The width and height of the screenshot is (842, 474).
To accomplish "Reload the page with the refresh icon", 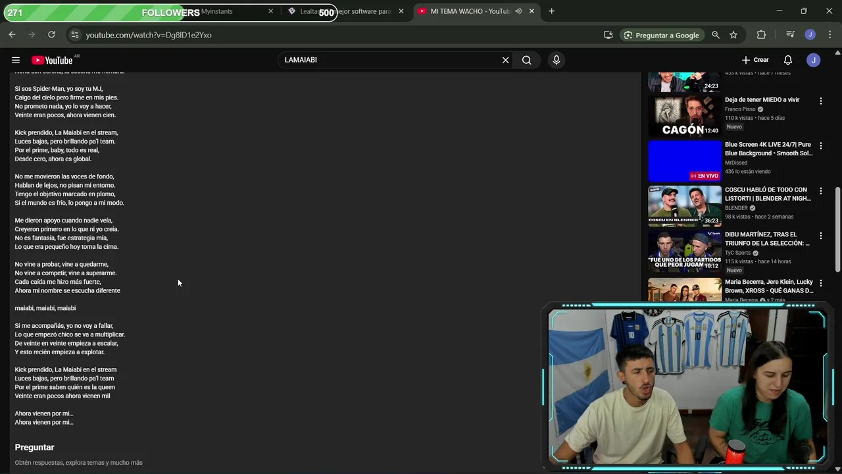I will pyautogui.click(x=51, y=35).
